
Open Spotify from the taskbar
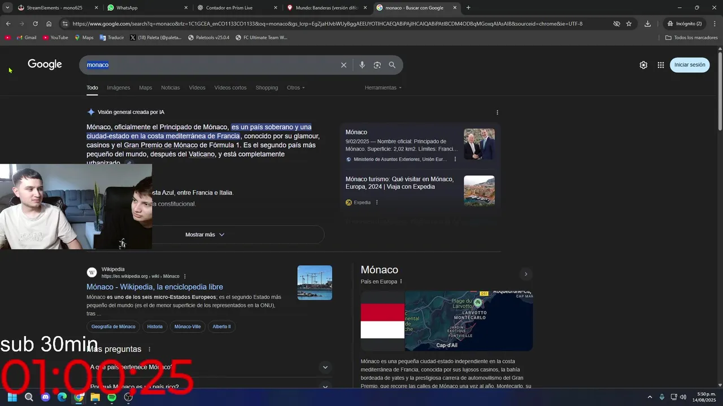(112, 397)
